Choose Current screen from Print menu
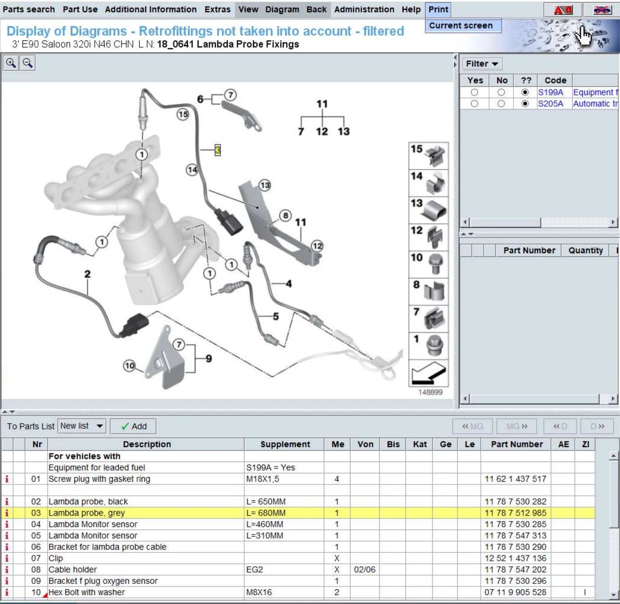Screen dimensions: 620x604 click(463, 26)
